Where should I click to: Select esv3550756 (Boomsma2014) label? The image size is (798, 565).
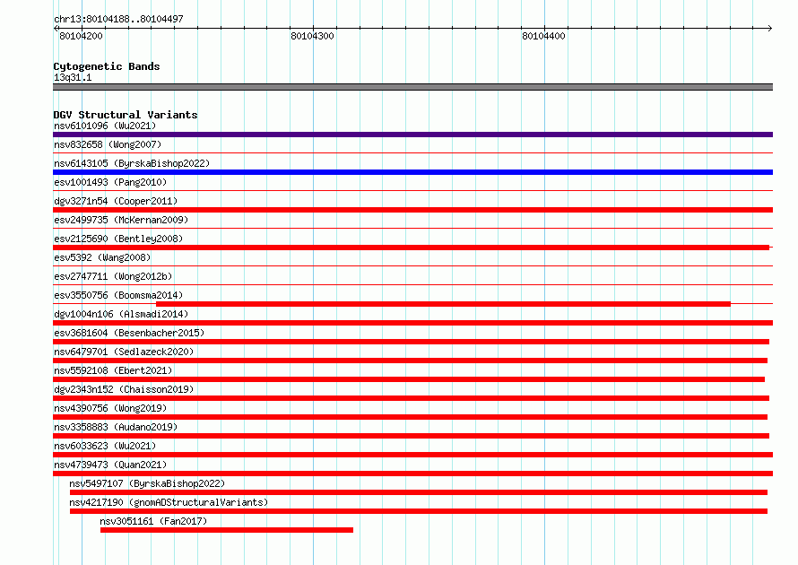click(x=118, y=295)
